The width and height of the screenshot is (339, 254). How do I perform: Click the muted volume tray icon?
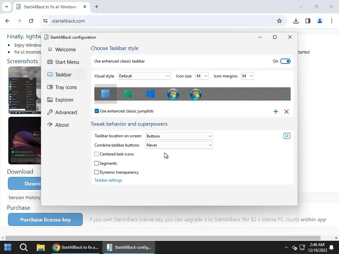[294, 247]
